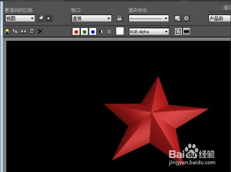The height and width of the screenshot is (172, 231).
Task: Toggle the blue channel button
Action: [93, 32]
